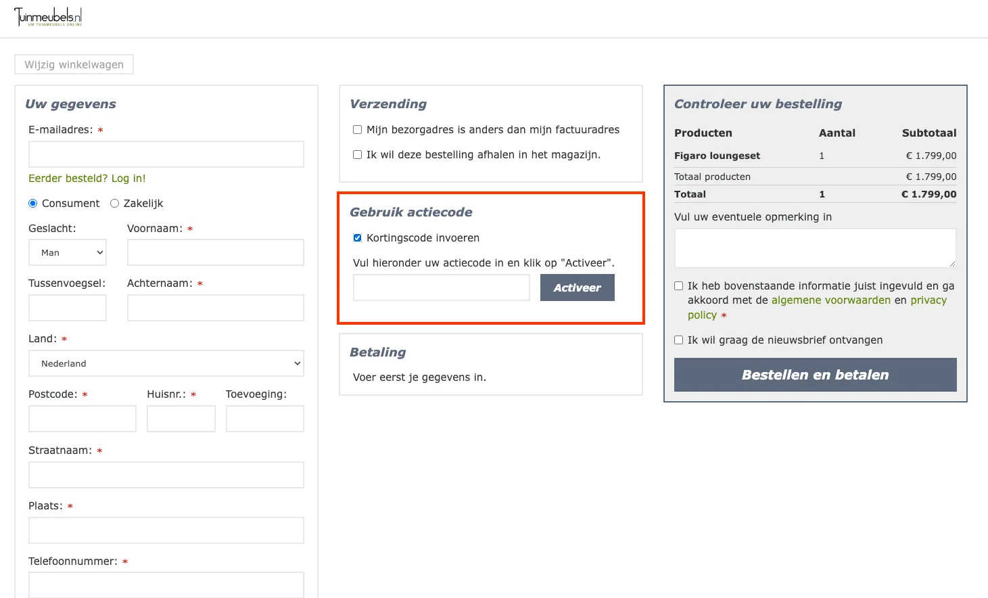The height and width of the screenshot is (598, 988).
Task: Open the Geslacht dropdown
Action: point(68,252)
